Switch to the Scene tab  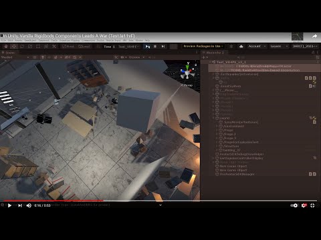click(x=9, y=53)
